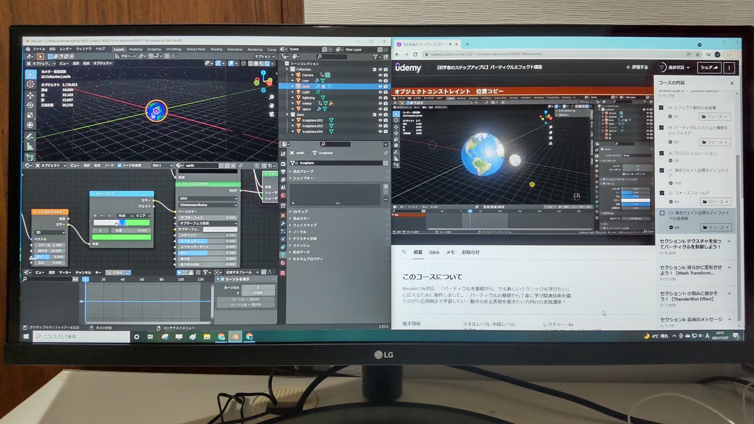Pin the earth properties panel
This screenshot has height=424, width=754.
coord(386,153)
